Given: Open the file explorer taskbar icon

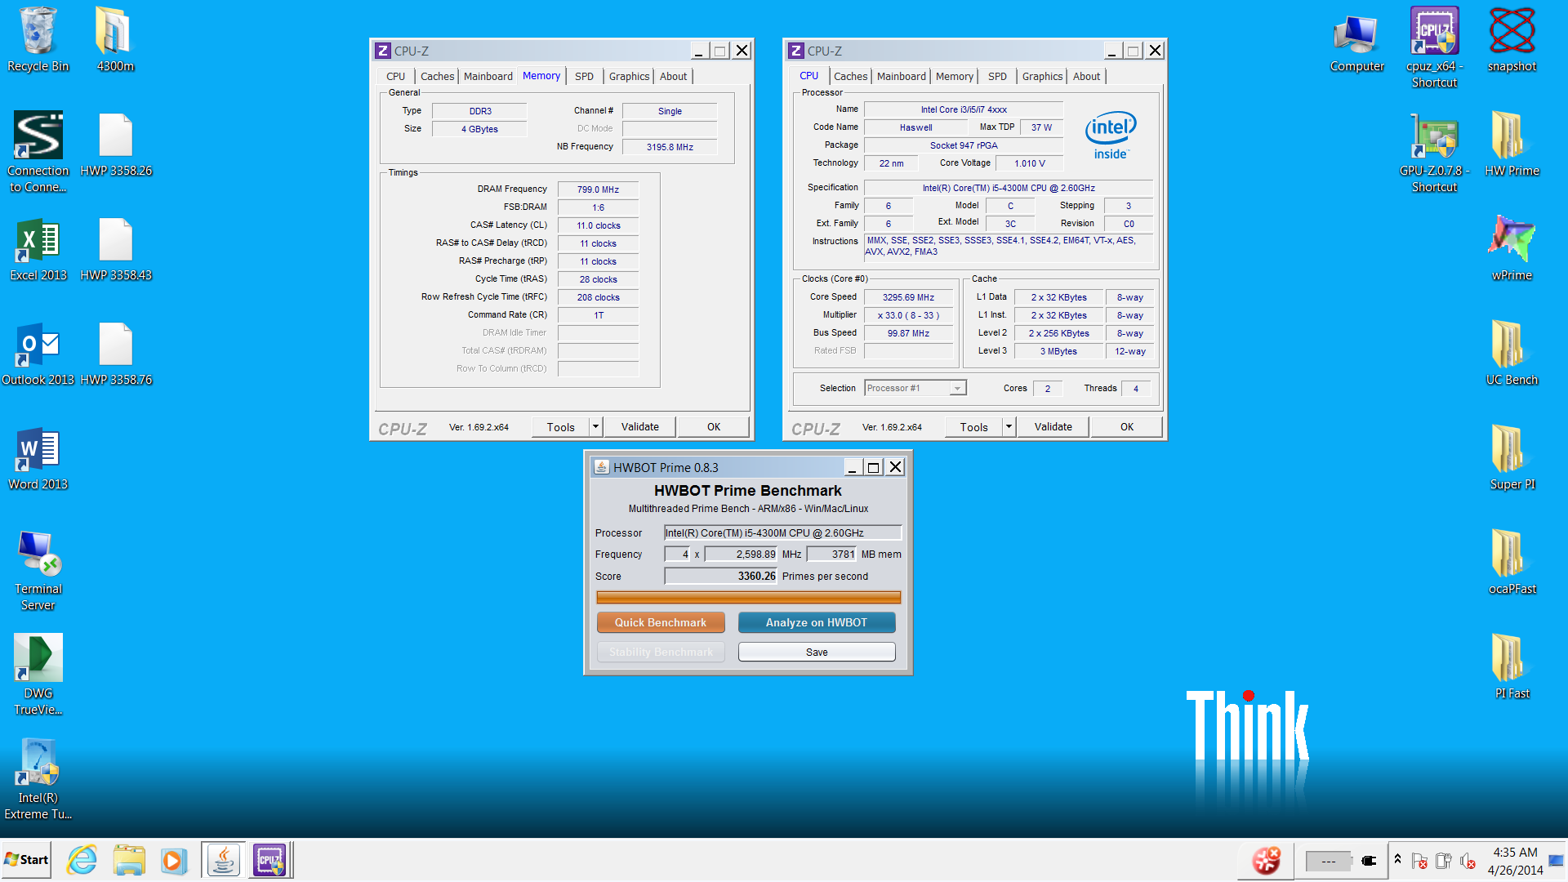Looking at the screenshot, I should [x=129, y=860].
